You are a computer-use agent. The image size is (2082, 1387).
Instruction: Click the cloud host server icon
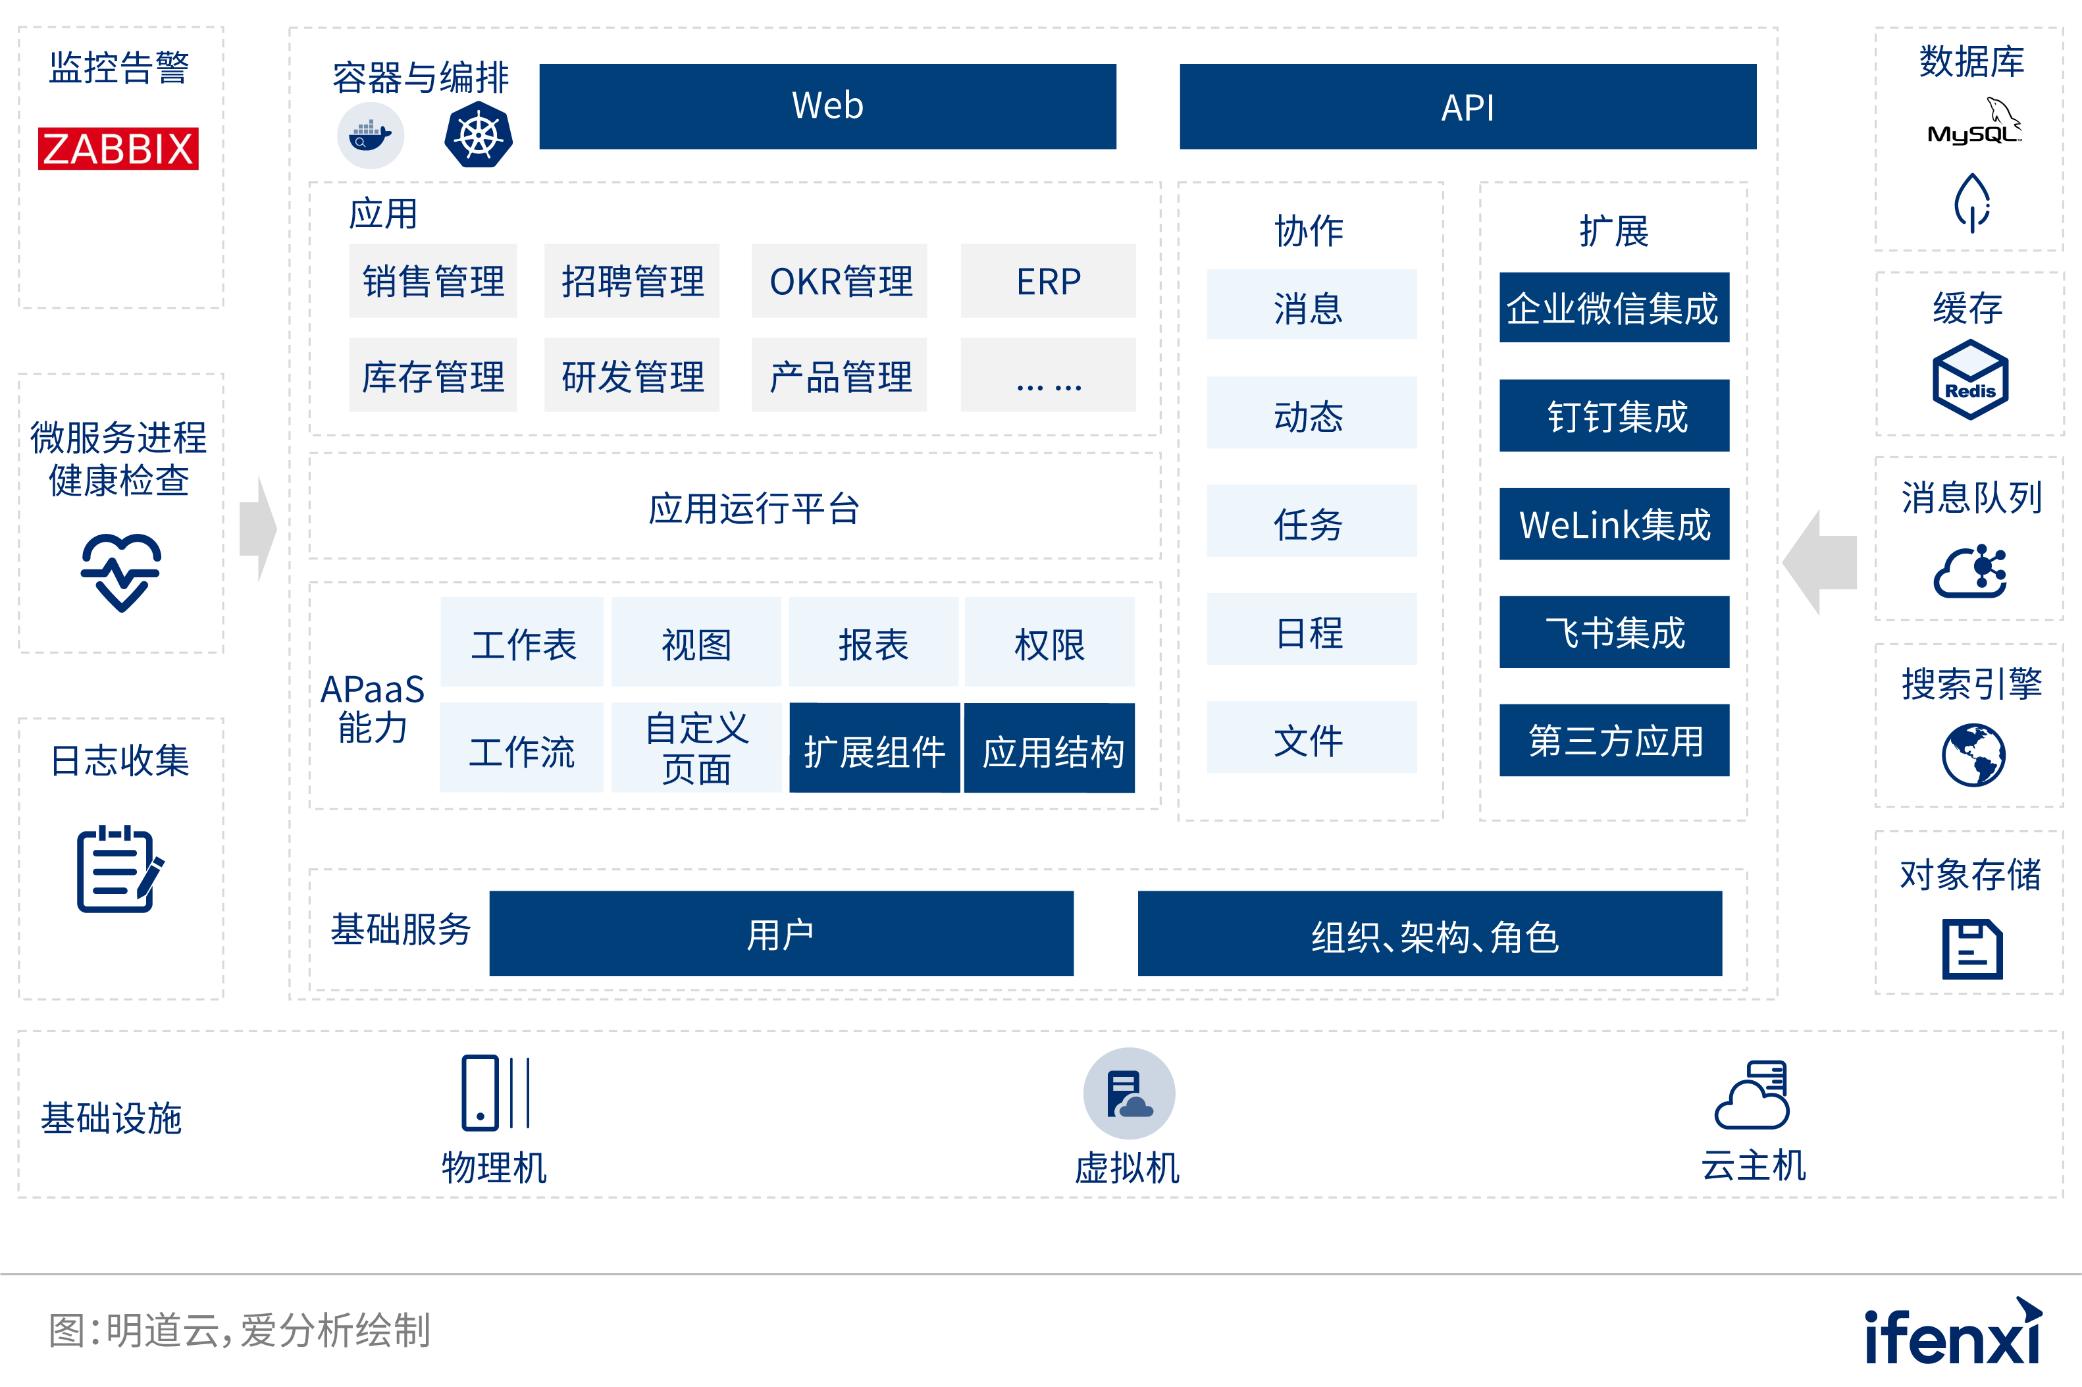point(1752,1095)
